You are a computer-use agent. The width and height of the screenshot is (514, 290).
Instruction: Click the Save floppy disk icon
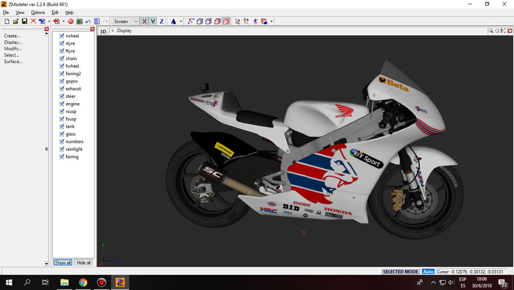[x=24, y=21]
